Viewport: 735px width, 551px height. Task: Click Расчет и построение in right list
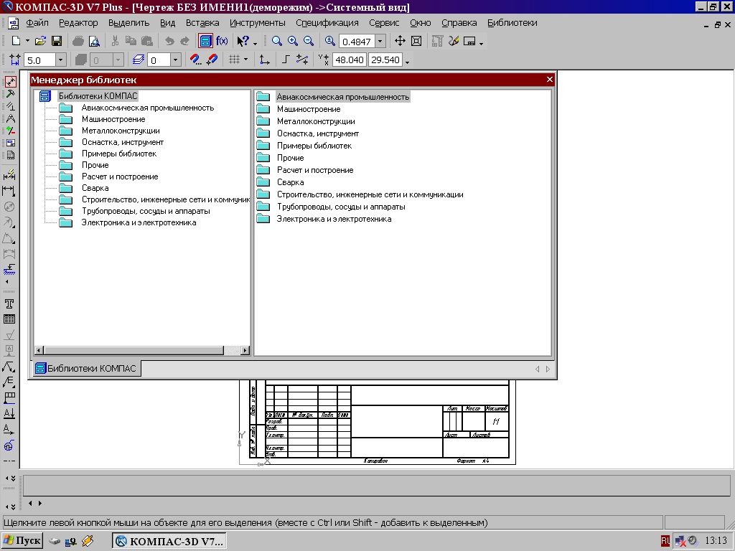(315, 170)
